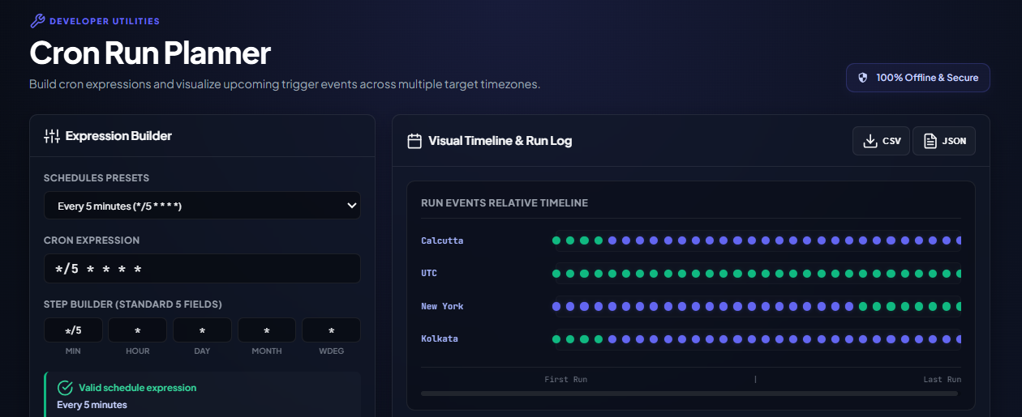Screen dimensions: 1022x417
Task: Click first green dot in Calcutta row
Action: tap(556, 240)
